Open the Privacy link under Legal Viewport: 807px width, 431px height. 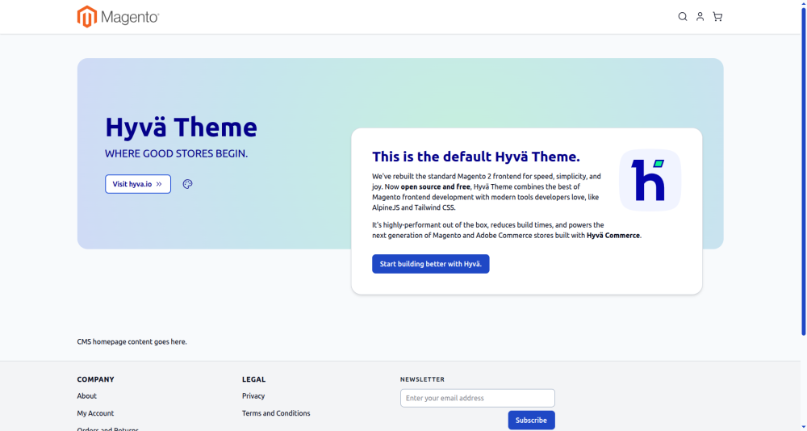click(253, 396)
